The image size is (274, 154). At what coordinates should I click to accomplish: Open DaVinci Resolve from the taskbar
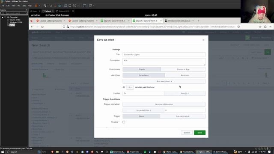220,152
